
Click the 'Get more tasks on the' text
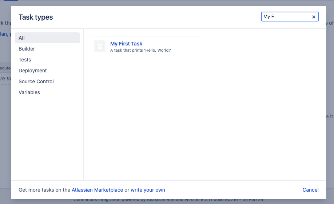click(44, 190)
